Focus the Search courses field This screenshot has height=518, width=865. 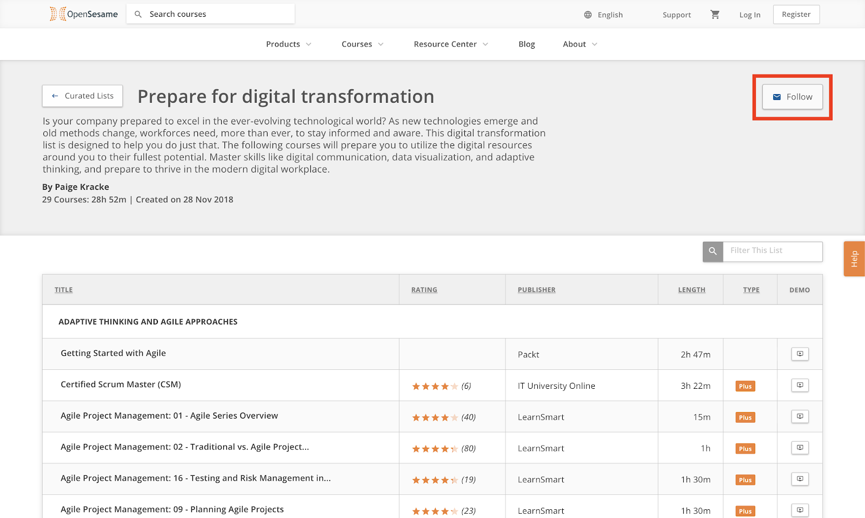210,14
